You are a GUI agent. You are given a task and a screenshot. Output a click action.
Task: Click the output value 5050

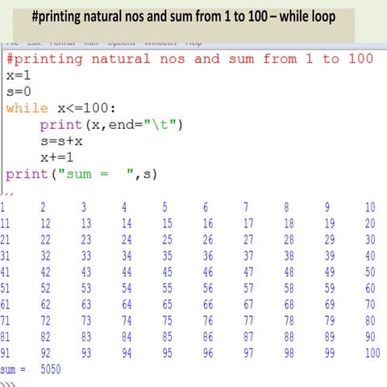[51, 369]
